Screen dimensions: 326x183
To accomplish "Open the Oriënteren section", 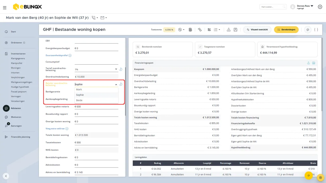I will pyautogui.click(x=16, y=43).
